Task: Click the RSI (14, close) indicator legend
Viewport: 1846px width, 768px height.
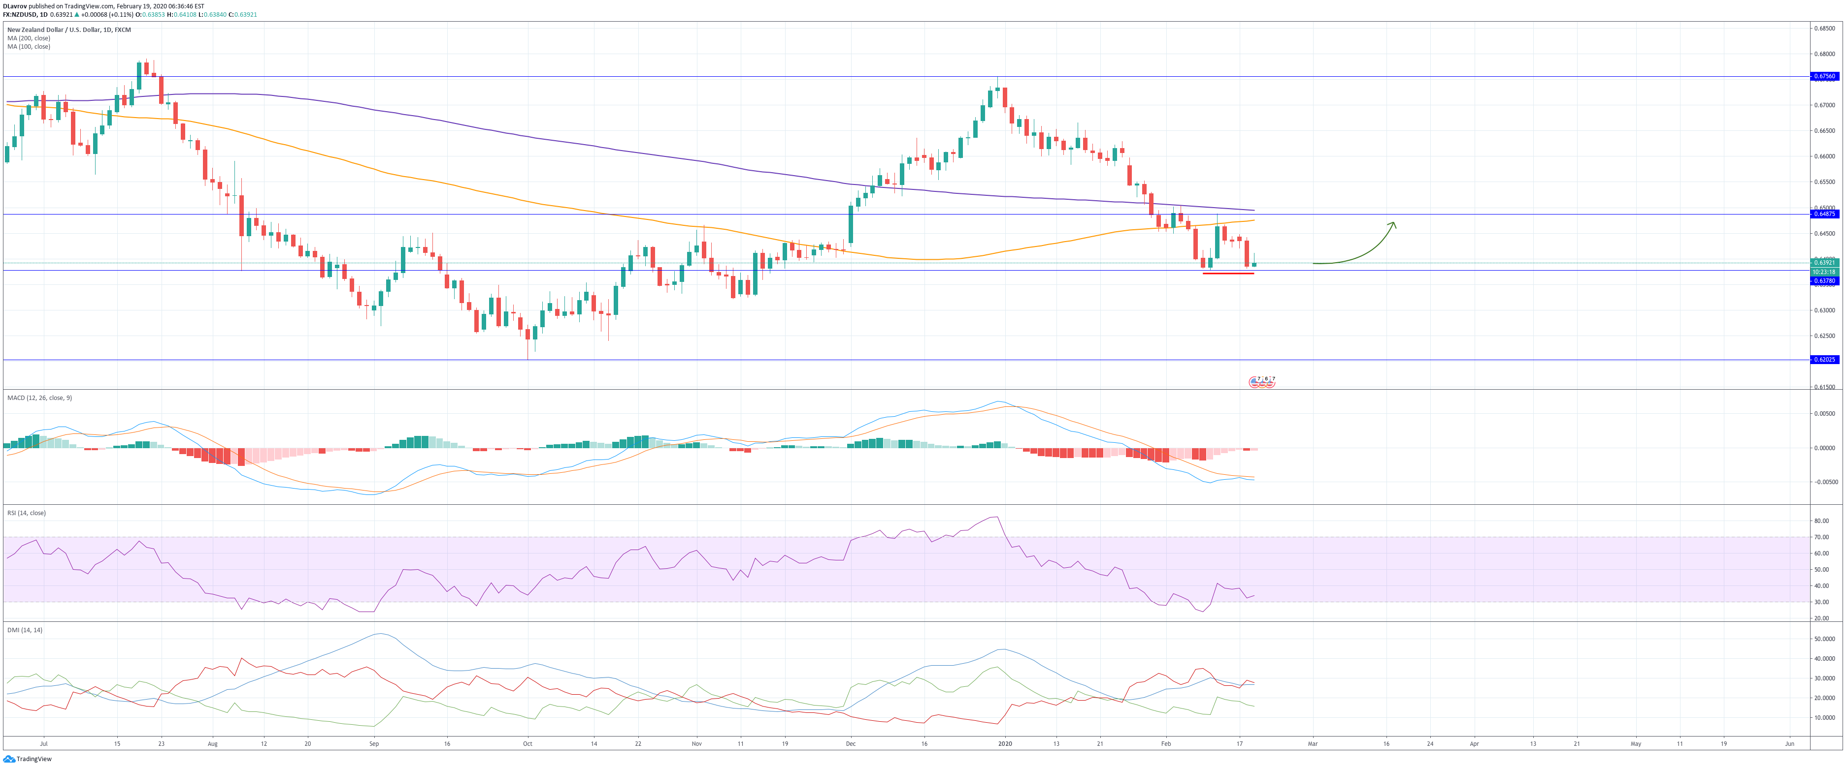Action: [27, 513]
